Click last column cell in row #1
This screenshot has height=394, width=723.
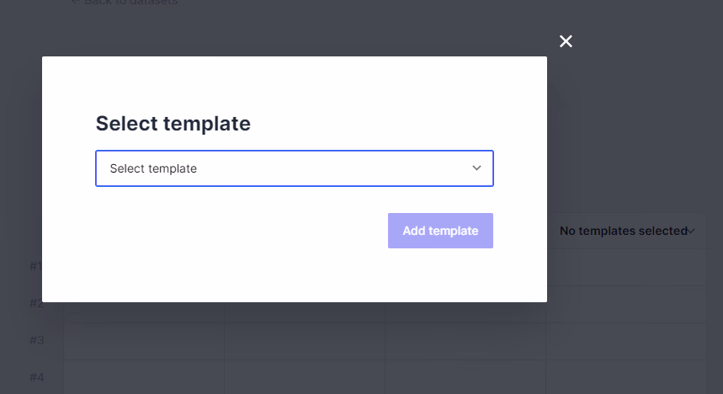[x=626, y=268]
